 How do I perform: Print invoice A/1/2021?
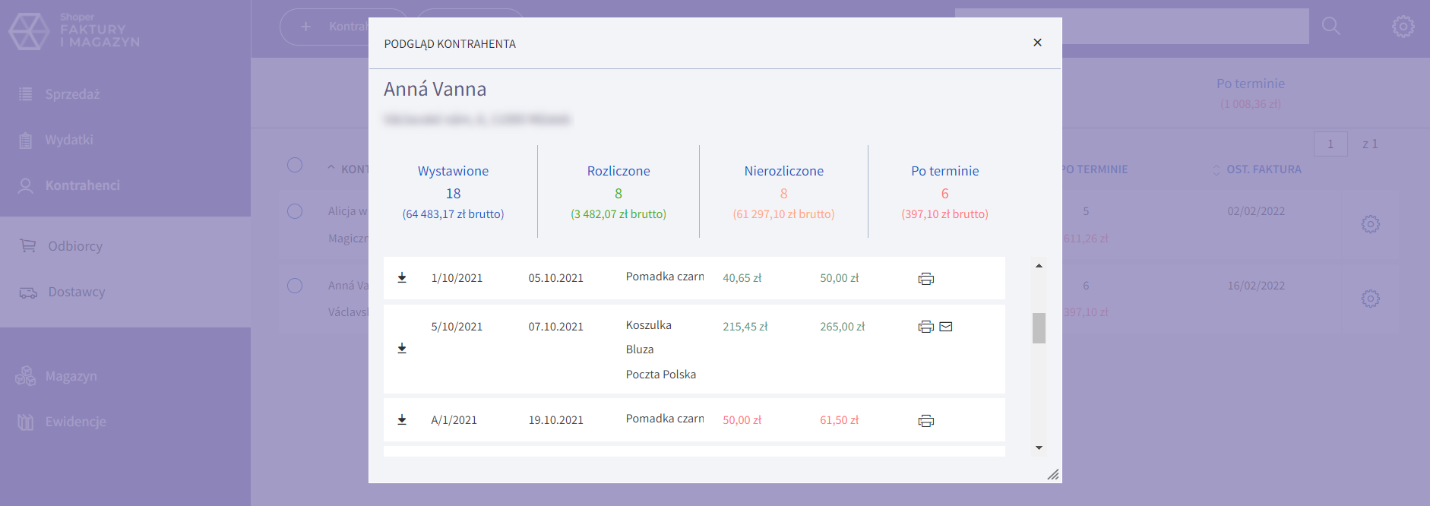tap(925, 421)
